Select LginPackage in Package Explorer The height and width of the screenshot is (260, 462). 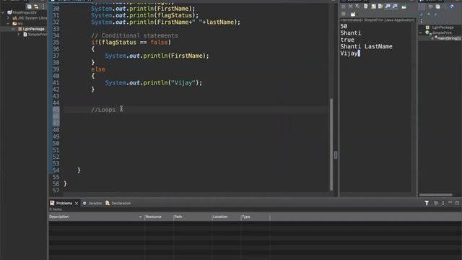[33, 29]
